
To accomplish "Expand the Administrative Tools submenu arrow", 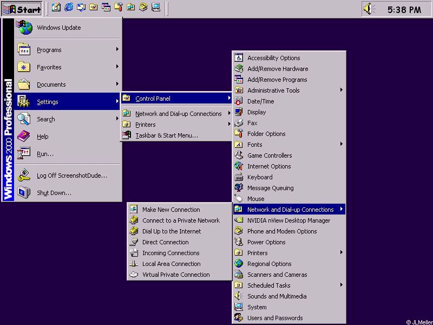I will 342,90.
